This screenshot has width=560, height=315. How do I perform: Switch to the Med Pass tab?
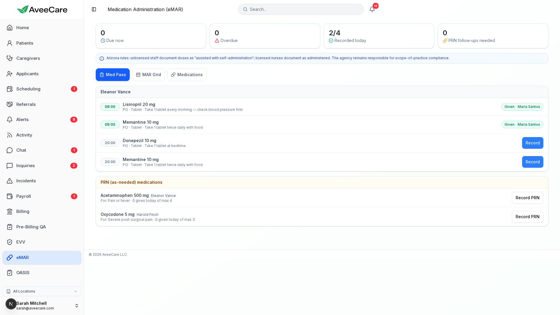click(113, 75)
